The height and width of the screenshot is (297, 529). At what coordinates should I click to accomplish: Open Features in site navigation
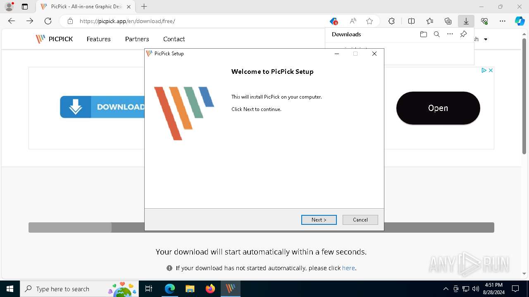coord(98,39)
